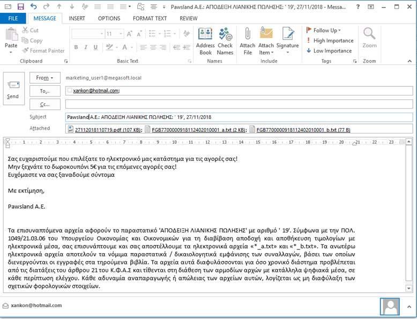Switch to the FORMAT TEXT tab
This screenshot has height=319, width=417.
click(x=150, y=18)
